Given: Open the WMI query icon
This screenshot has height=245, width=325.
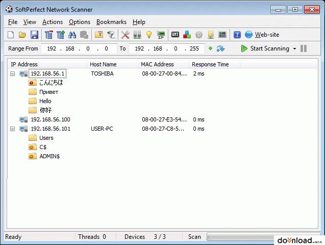Looking at the screenshot, I should point(175,34).
